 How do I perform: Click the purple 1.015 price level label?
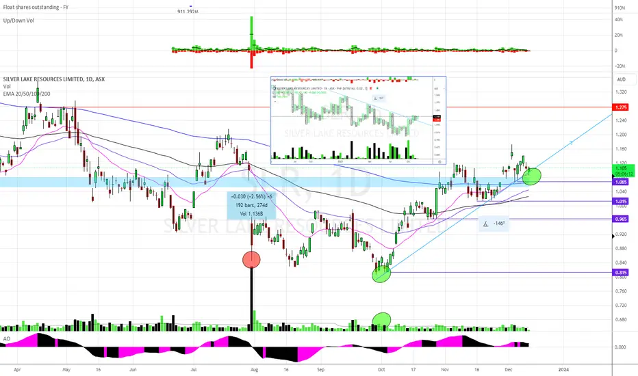pyautogui.click(x=621, y=202)
